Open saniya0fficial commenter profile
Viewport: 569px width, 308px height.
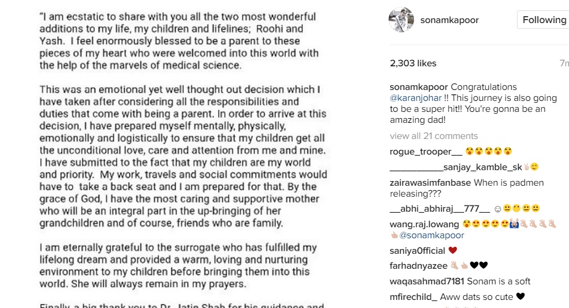point(417,251)
